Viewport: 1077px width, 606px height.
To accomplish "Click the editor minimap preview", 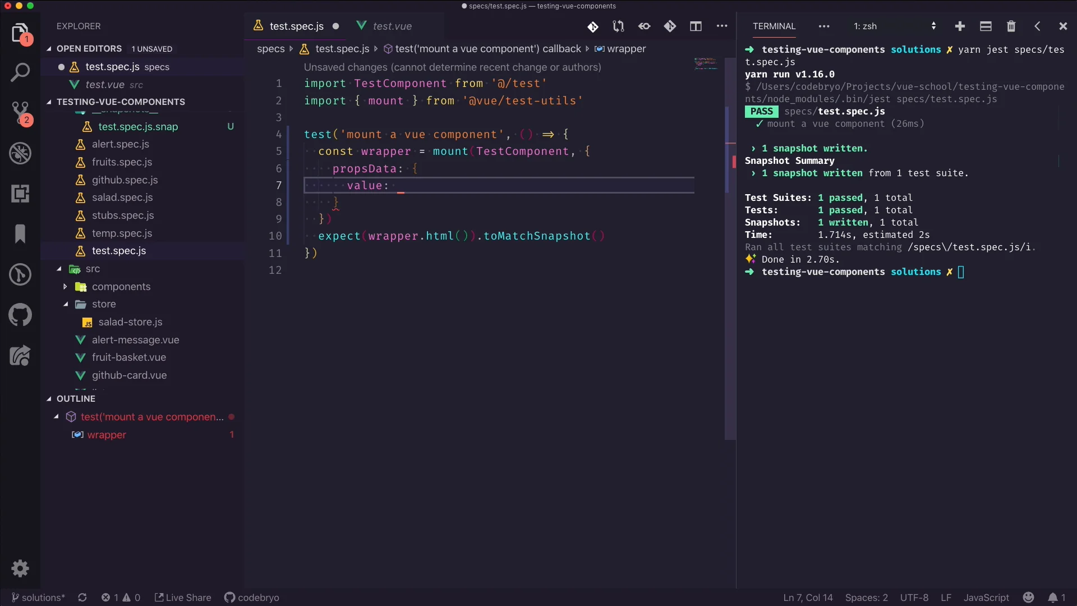I will (705, 63).
